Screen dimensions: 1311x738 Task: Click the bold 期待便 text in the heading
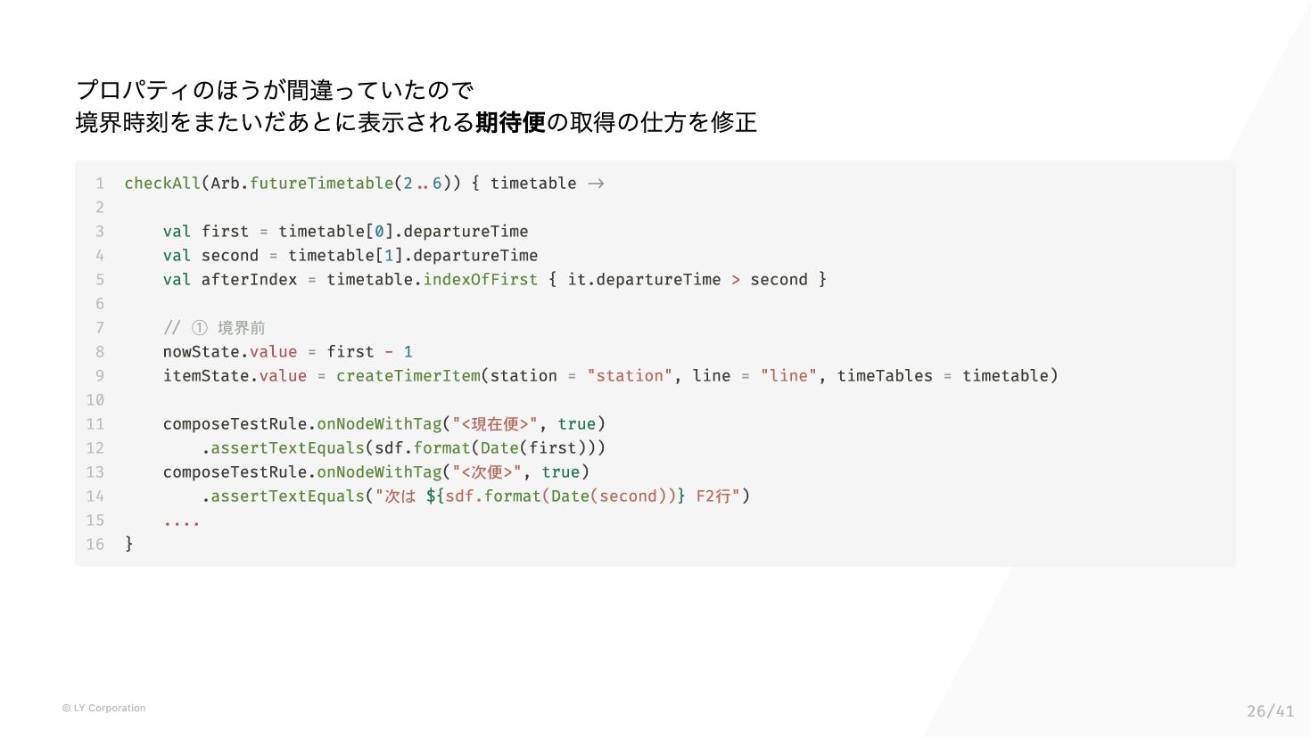coord(510,122)
